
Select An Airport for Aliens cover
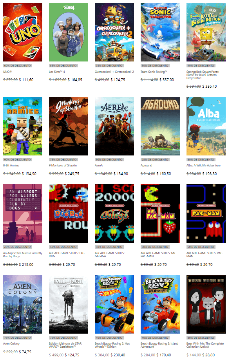click(x=23, y=213)
